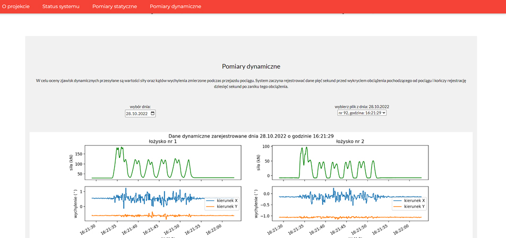Open Pomiary statyczne in the navigation bar
The image size is (506, 238).
(115, 6)
